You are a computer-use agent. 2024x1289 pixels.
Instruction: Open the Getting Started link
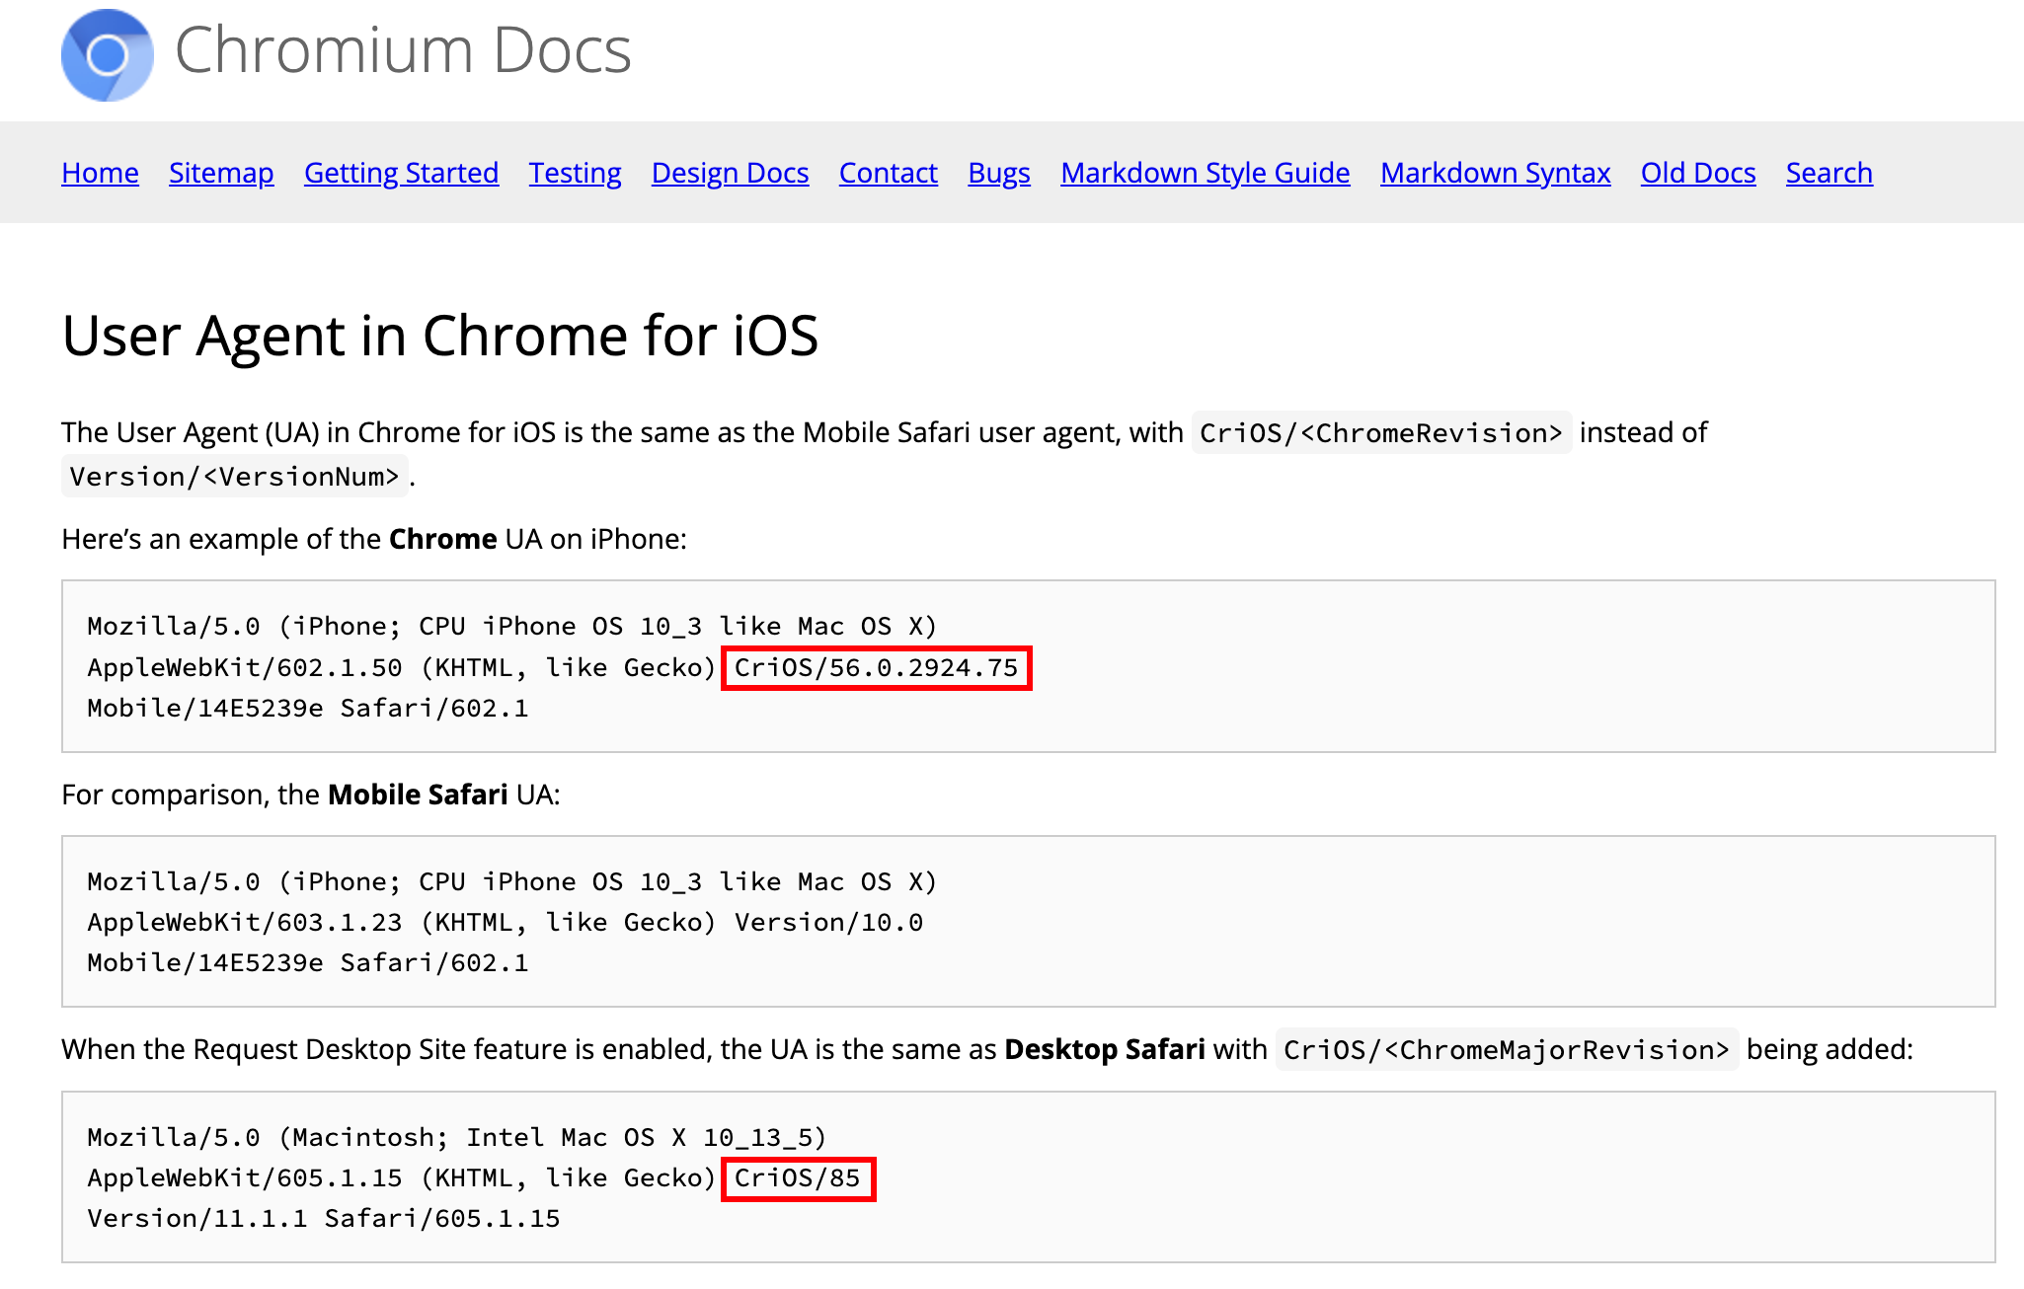click(x=401, y=173)
